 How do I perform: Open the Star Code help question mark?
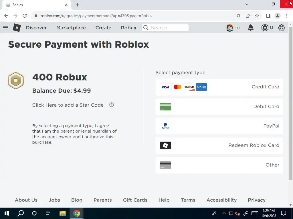coord(112,105)
